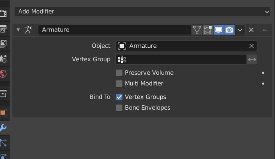
Task: Toggle modifier display in Edit Mode
Action: click(x=208, y=30)
